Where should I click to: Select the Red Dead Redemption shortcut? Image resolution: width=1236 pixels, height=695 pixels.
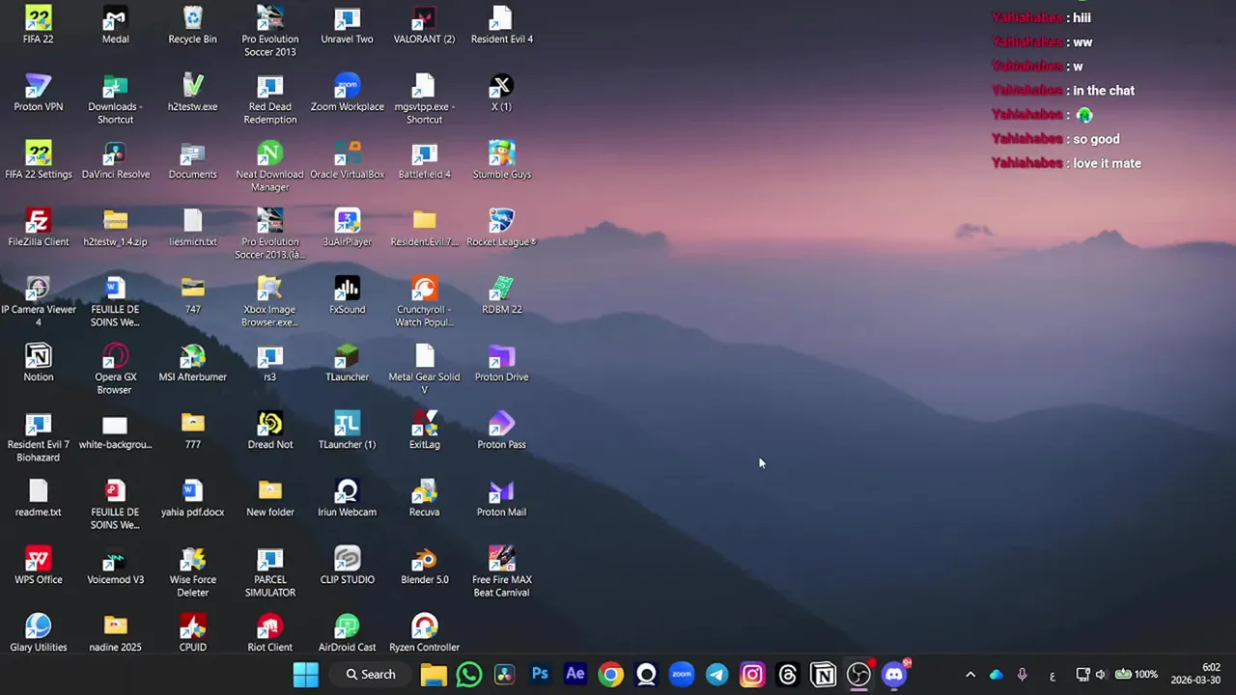(269, 99)
